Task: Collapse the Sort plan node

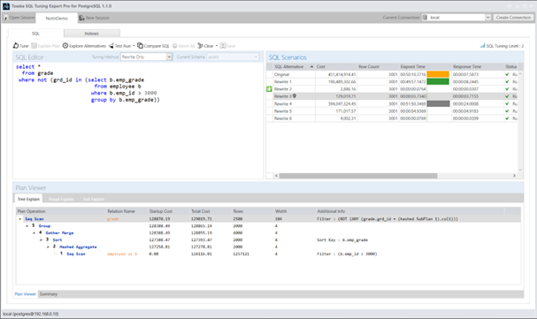Action: (x=41, y=240)
